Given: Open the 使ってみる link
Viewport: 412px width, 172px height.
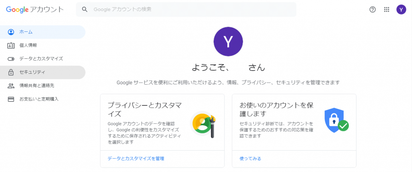Looking at the screenshot, I should (250, 159).
